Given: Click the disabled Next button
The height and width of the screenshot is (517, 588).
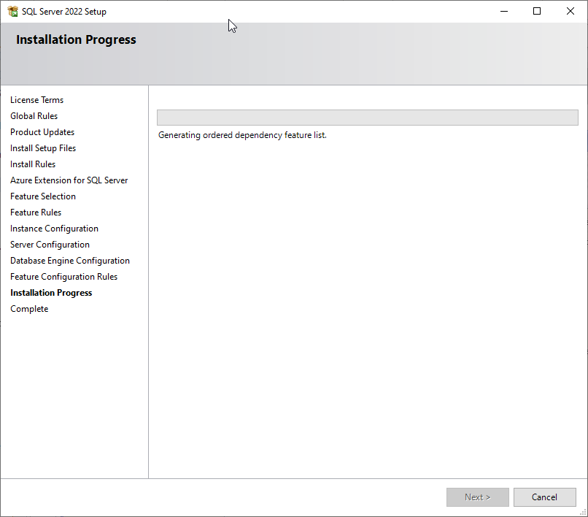Looking at the screenshot, I should click(477, 497).
